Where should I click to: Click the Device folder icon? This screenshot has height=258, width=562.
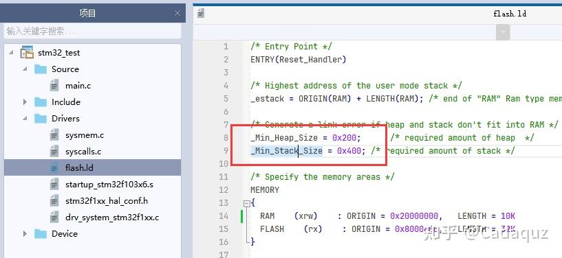41,234
